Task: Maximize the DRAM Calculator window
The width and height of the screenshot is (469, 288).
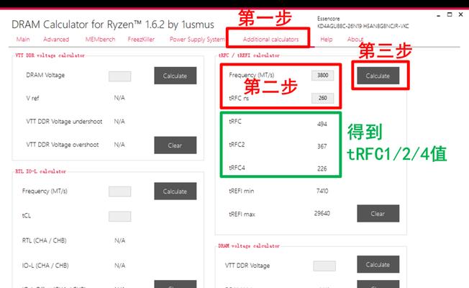Action: click(x=450, y=14)
